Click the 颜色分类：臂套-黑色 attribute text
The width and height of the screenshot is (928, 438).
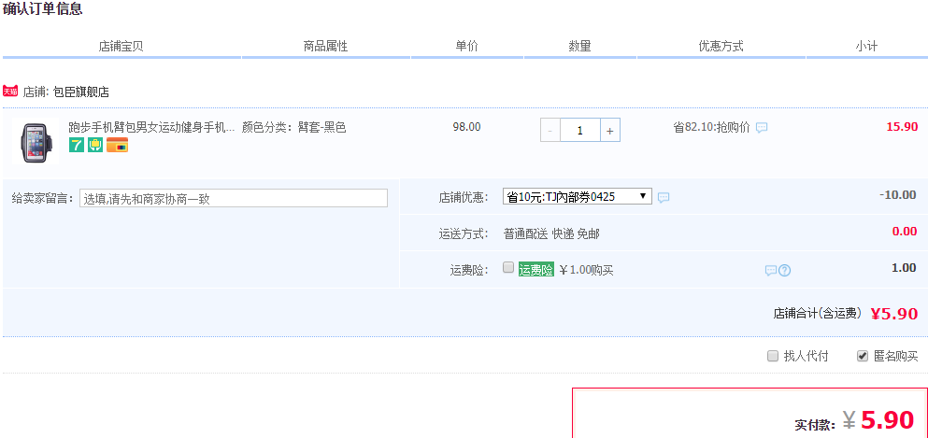coord(294,127)
